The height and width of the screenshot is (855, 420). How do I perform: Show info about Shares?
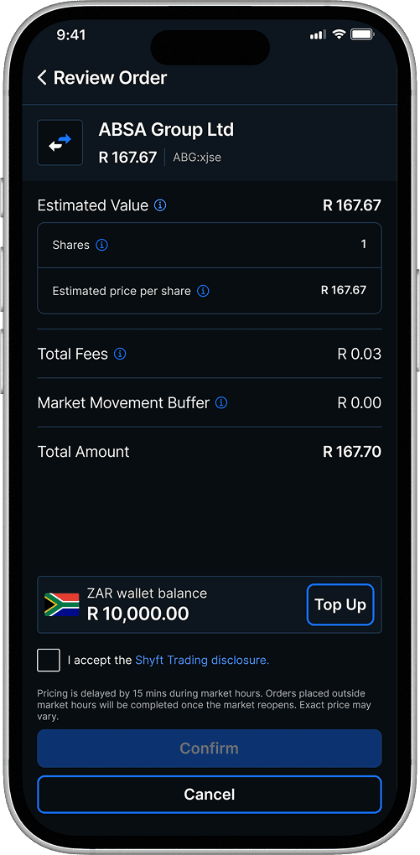pyautogui.click(x=101, y=245)
